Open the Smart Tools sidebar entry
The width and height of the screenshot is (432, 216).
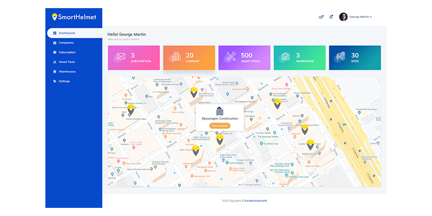tap(66, 62)
